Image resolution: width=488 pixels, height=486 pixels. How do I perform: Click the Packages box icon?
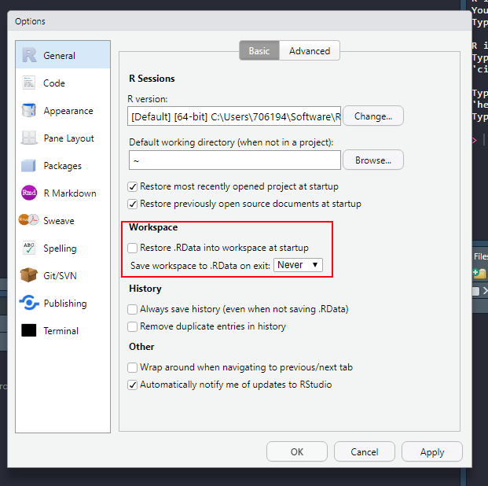coord(28,165)
